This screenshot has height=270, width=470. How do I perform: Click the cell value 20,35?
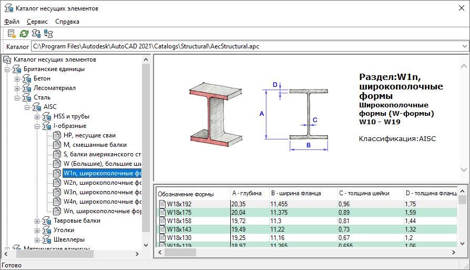tap(239, 204)
